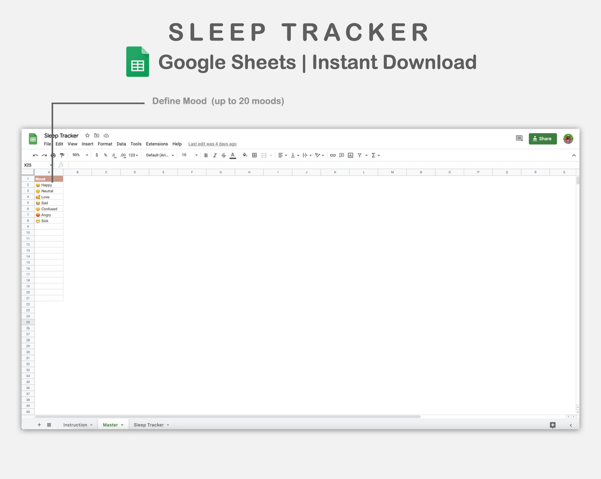Click the Functions sigma icon
601x479 pixels.
click(x=373, y=155)
